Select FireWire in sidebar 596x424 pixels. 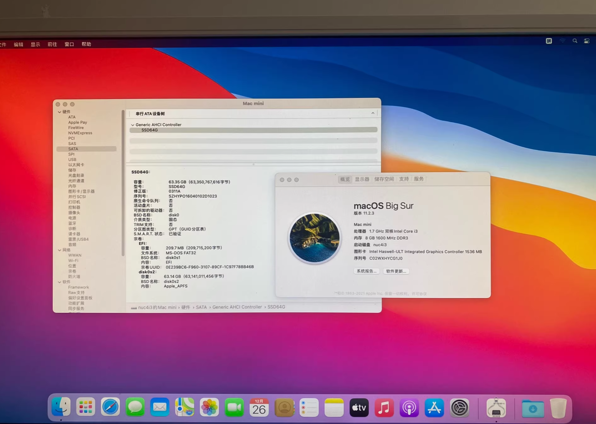coord(76,128)
